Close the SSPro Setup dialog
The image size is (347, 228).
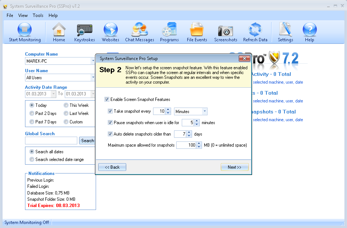click(x=244, y=58)
